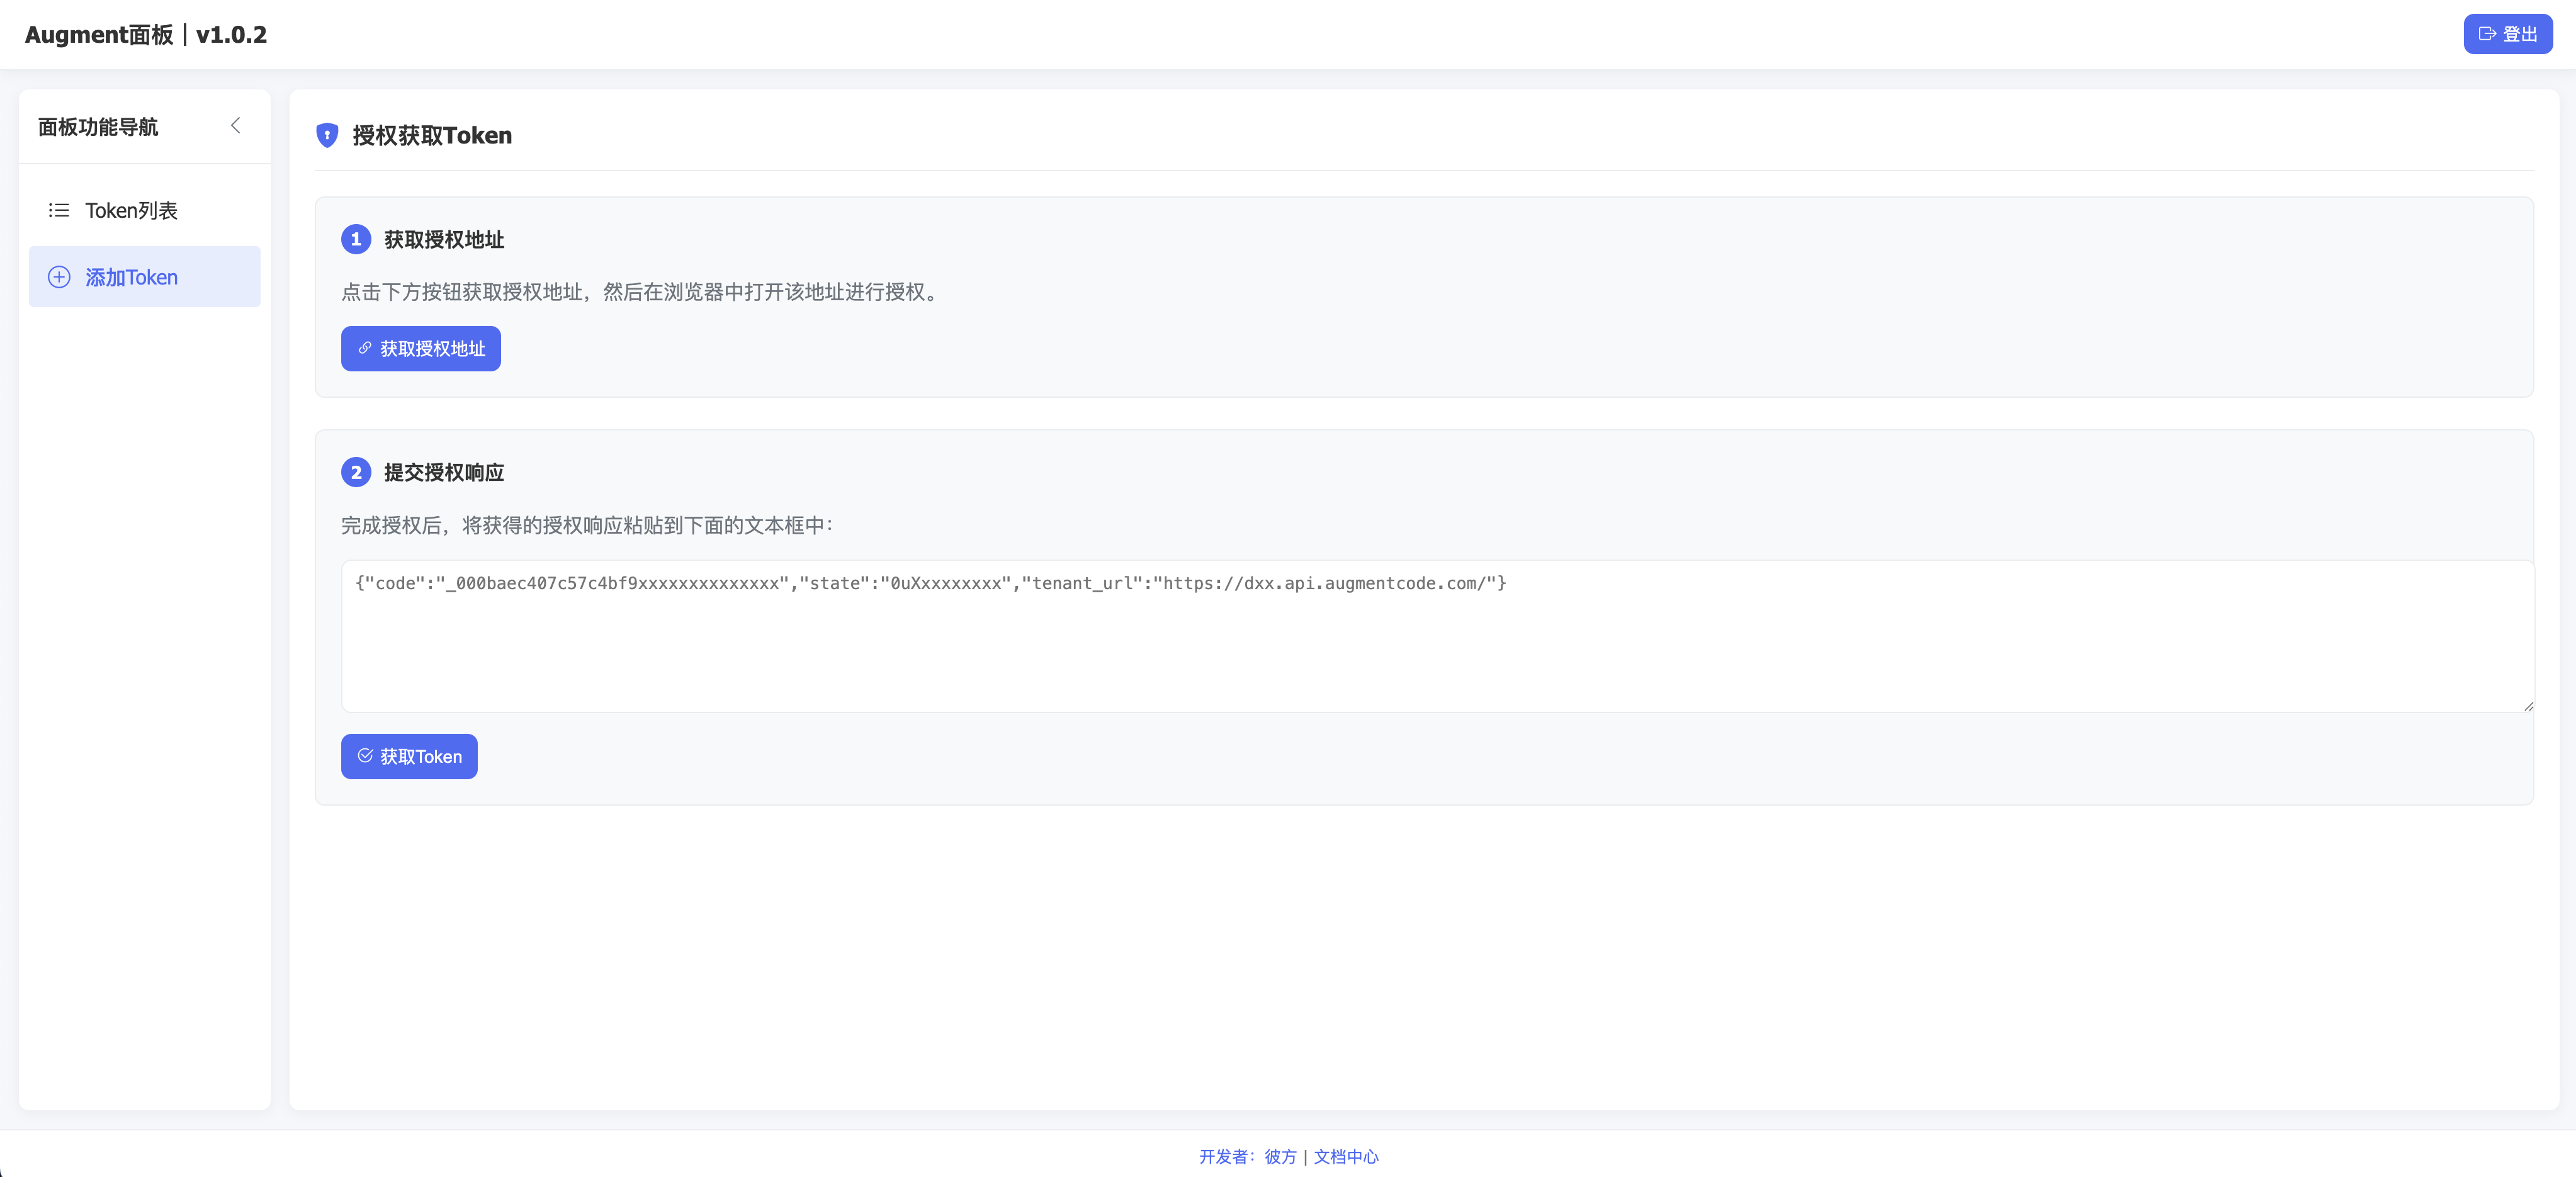This screenshot has width=2576, height=1177.
Task: Click the 提交授权响应 step two heading
Action: [x=444, y=472]
